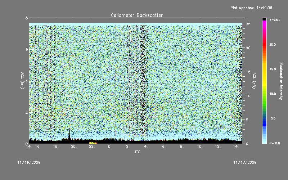Click the 15 tick on the kft axis
Image resolution: width=288 pixels, height=180 pixels.
[248, 72]
